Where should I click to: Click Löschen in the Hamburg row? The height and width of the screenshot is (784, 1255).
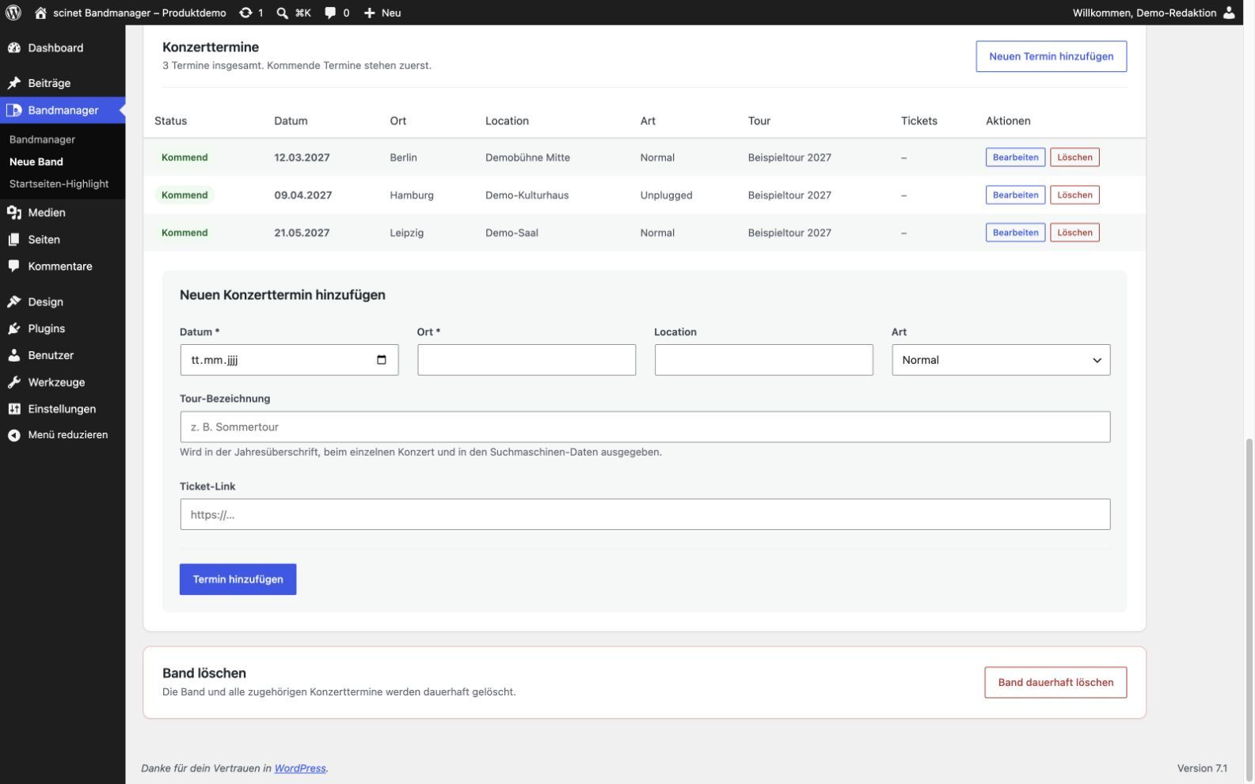click(1074, 195)
